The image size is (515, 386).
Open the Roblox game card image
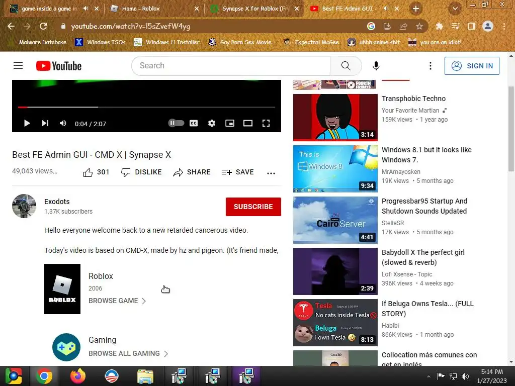pos(62,289)
